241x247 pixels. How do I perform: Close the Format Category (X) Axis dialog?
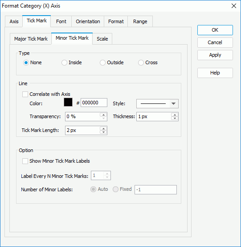pos(234,6)
